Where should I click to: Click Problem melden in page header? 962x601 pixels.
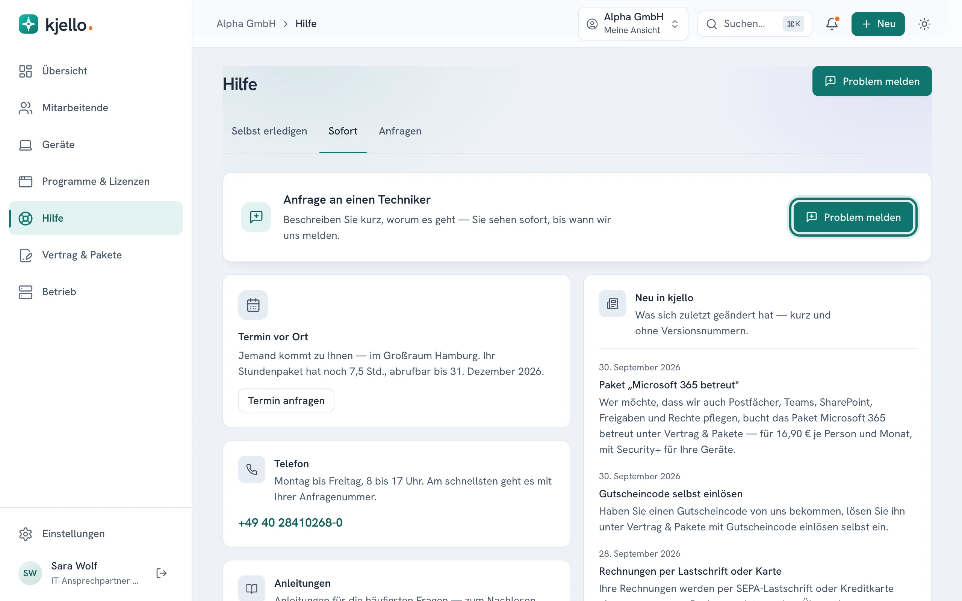[872, 81]
